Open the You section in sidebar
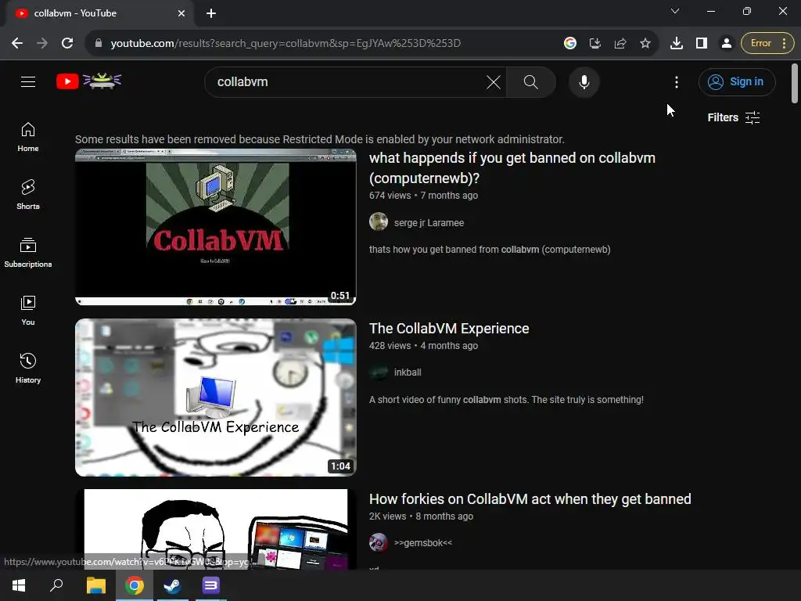 (28, 310)
